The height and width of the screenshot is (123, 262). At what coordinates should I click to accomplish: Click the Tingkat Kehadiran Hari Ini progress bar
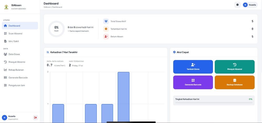point(214,103)
